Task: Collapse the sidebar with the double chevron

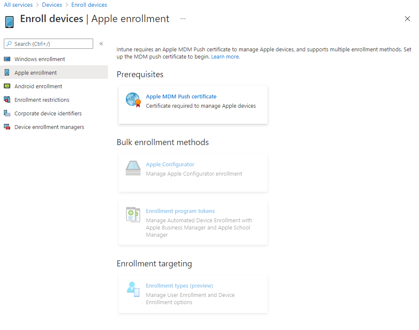Action: pyautogui.click(x=101, y=44)
